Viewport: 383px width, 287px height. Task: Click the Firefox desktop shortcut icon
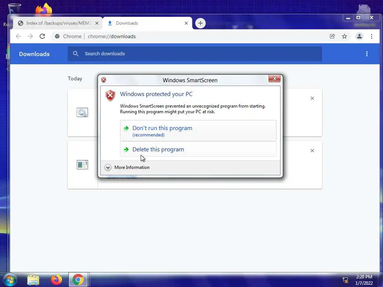[44, 9]
